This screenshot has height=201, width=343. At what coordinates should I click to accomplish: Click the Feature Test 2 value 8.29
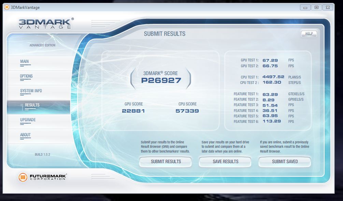[268, 100]
